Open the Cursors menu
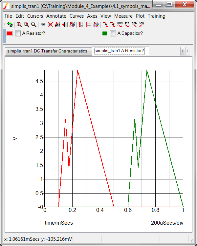197x246 pixels. (x=35, y=16)
